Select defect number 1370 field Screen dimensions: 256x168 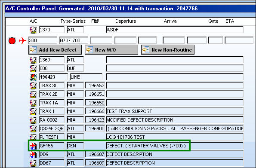(52, 30)
